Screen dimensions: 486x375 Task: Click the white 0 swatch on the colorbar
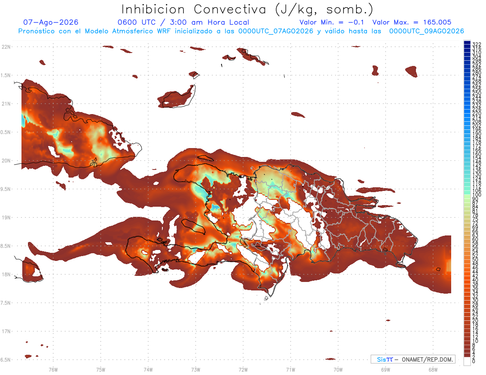467,362
